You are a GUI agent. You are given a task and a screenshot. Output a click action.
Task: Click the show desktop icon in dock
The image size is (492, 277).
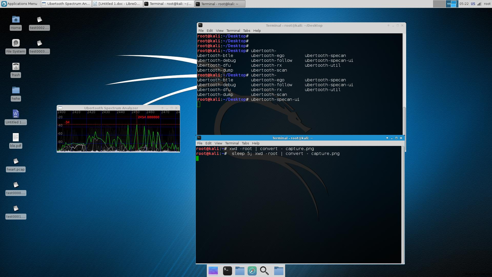tap(213, 271)
